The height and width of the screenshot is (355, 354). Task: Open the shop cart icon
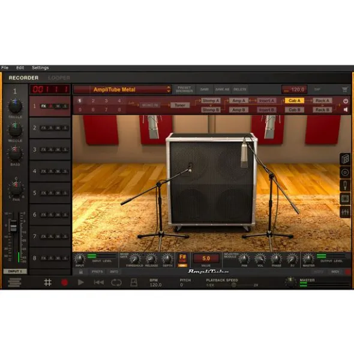pos(345,90)
